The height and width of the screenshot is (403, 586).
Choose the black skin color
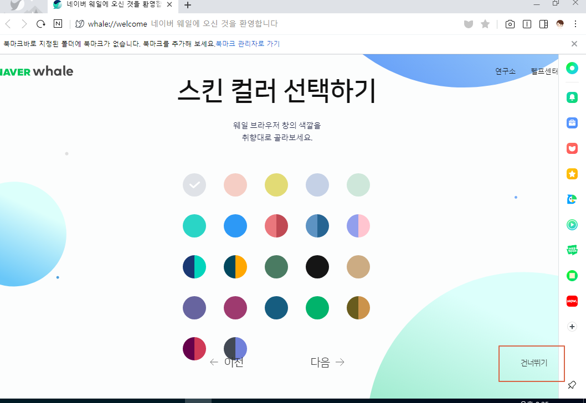click(x=317, y=267)
